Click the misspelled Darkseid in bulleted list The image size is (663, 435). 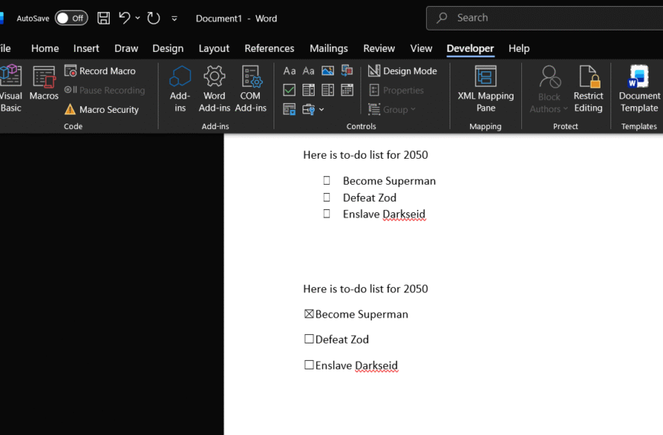point(404,214)
